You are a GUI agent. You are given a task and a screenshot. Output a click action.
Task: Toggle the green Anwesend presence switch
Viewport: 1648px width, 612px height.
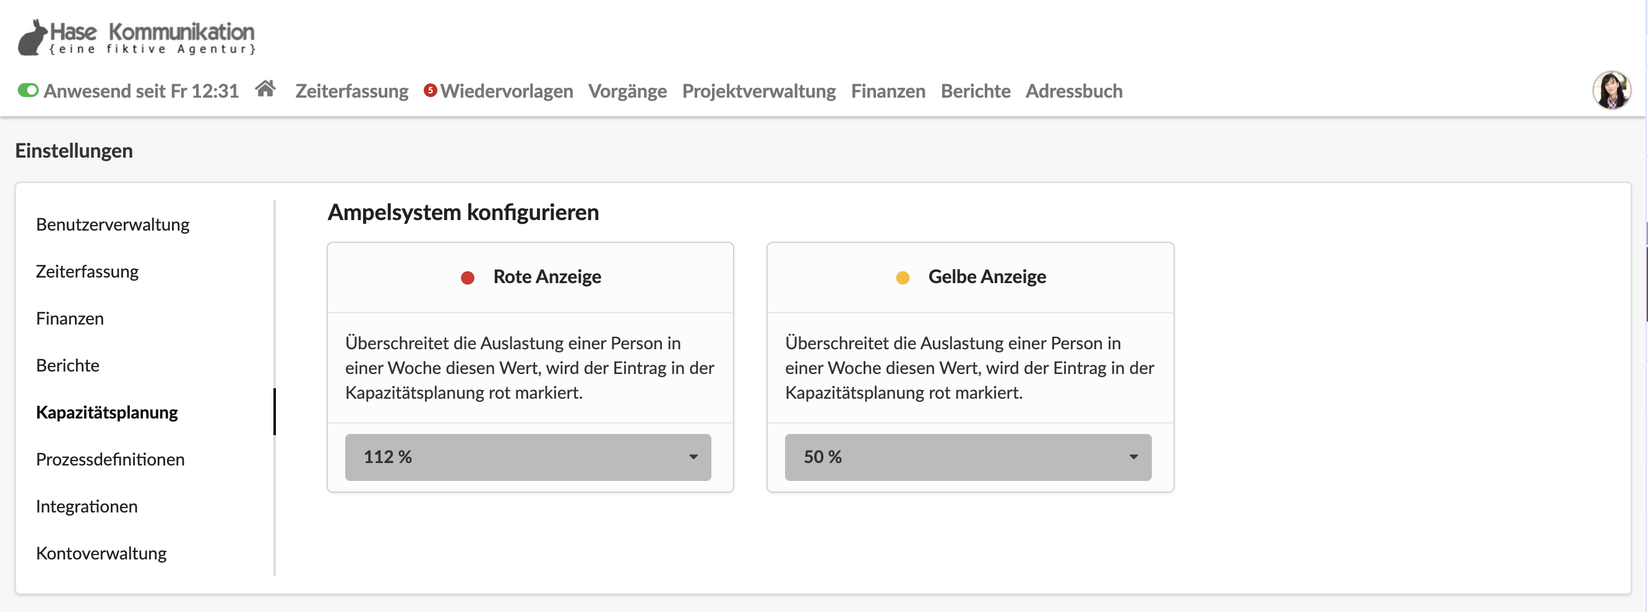coord(28,90)
